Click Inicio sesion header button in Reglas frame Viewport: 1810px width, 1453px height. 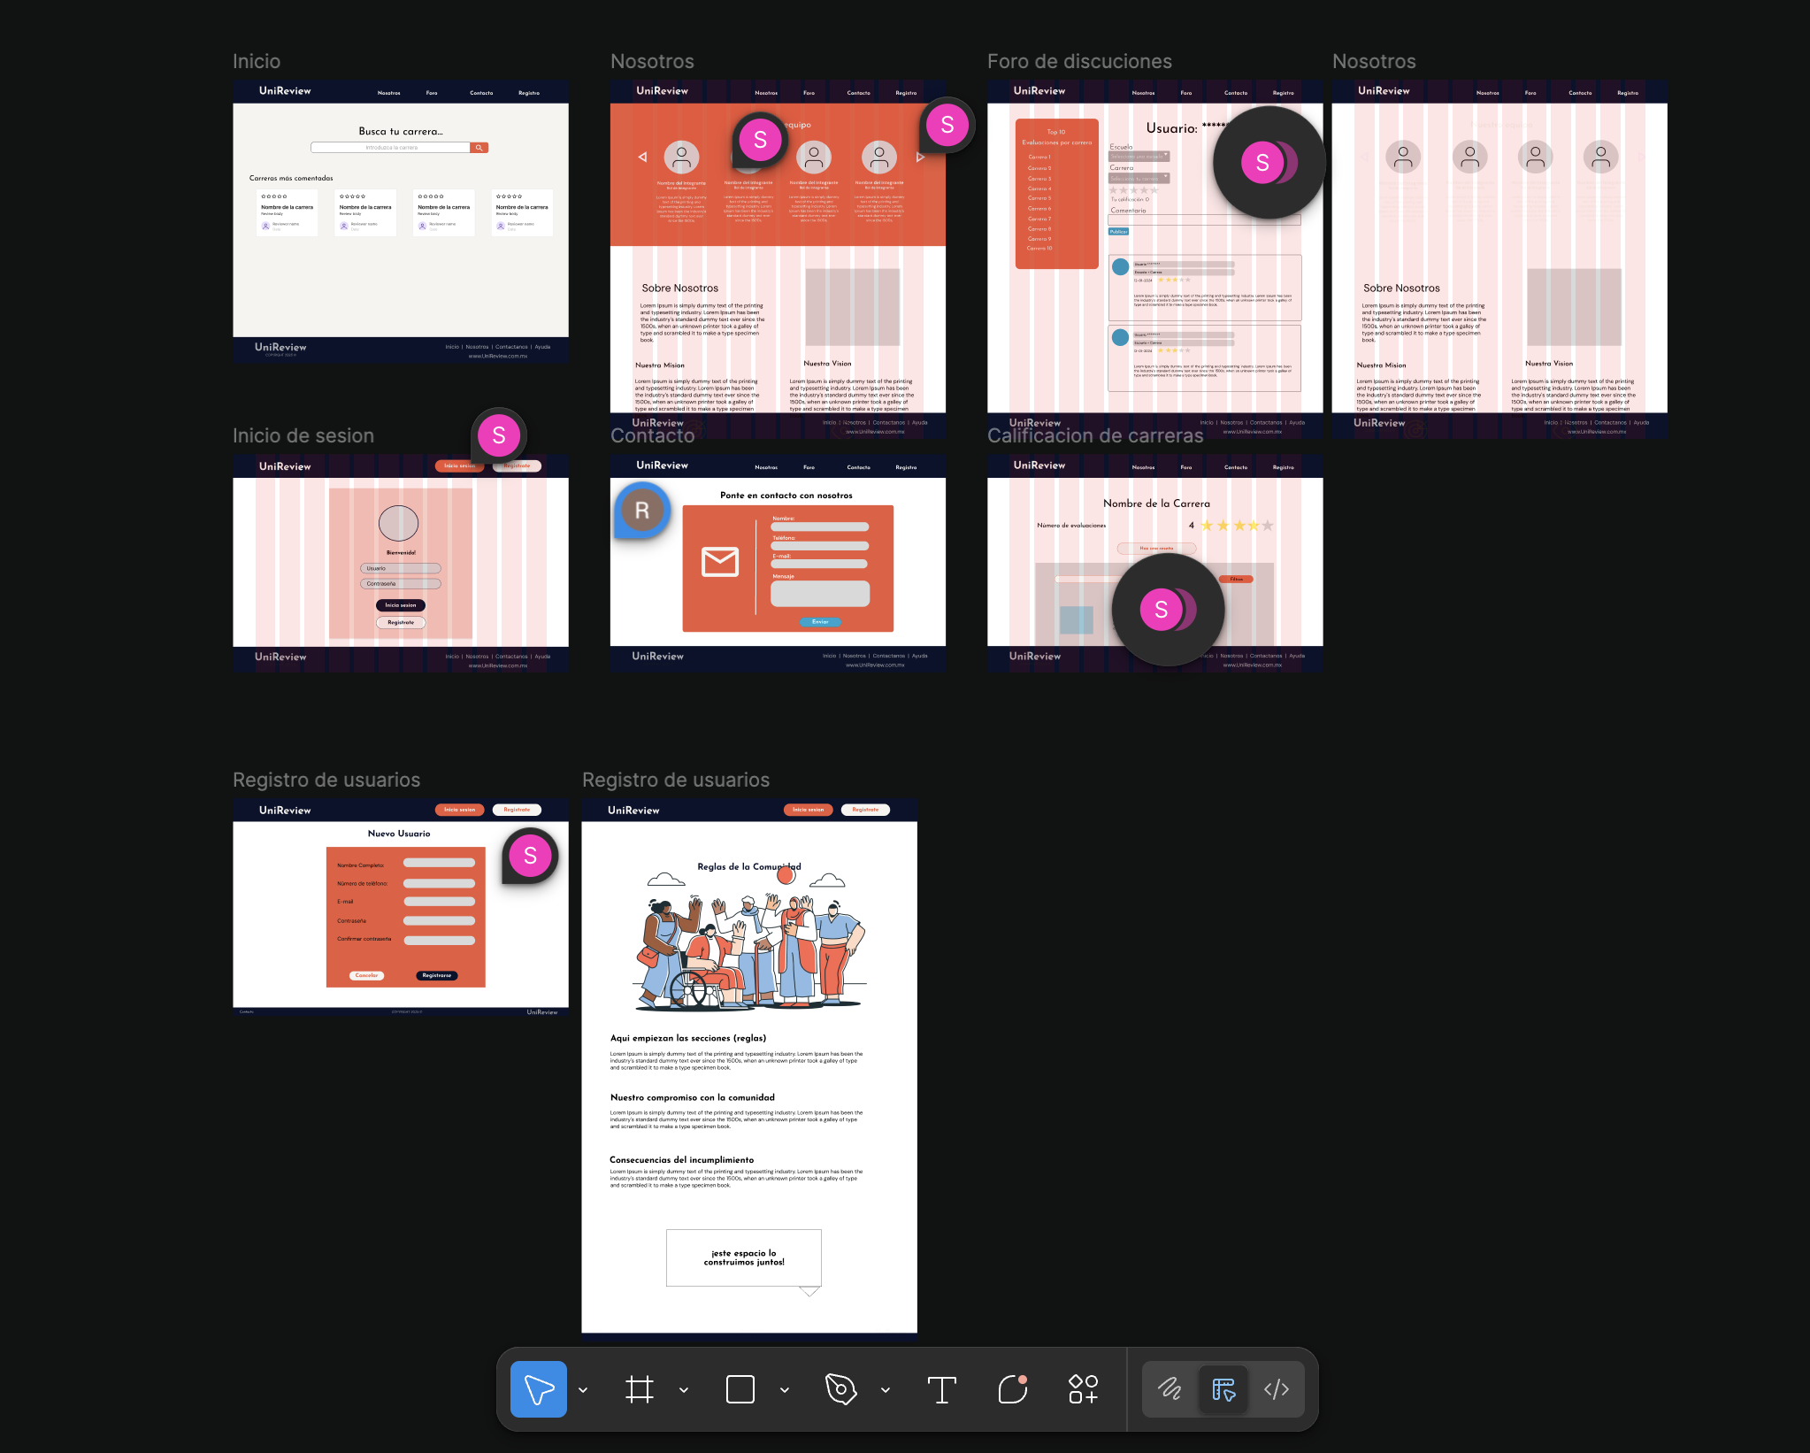pos(808,810)
